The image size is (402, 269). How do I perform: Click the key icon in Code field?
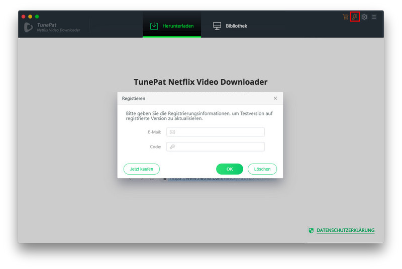[172, 147]
